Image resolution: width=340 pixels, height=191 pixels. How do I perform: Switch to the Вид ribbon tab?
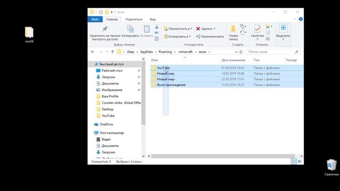[152, 19]
